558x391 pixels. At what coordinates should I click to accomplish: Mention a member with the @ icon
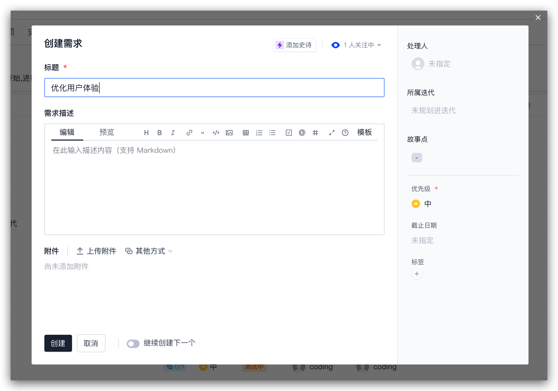(x=302, y=133)
